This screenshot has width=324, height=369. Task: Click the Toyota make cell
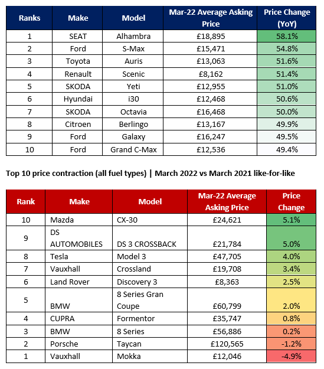pyautogui.click(x=77, y=61)
